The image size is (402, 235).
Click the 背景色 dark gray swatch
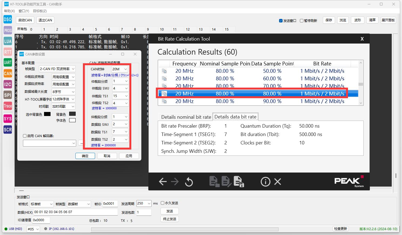(72, 114)
